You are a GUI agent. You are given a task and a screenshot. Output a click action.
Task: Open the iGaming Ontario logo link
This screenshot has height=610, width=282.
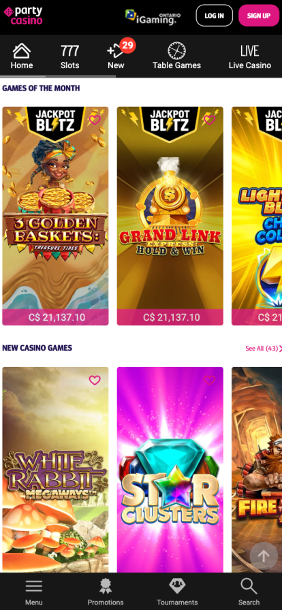point(153,16)
